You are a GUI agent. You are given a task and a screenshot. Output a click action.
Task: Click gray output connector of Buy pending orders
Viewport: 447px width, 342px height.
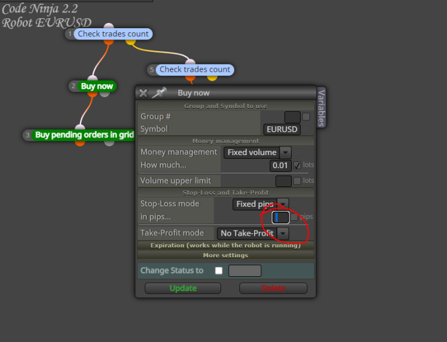click(109, 143)
